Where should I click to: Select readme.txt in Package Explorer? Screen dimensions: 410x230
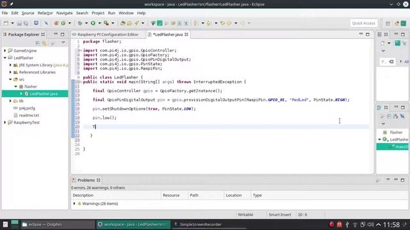[x=29, y=115]
